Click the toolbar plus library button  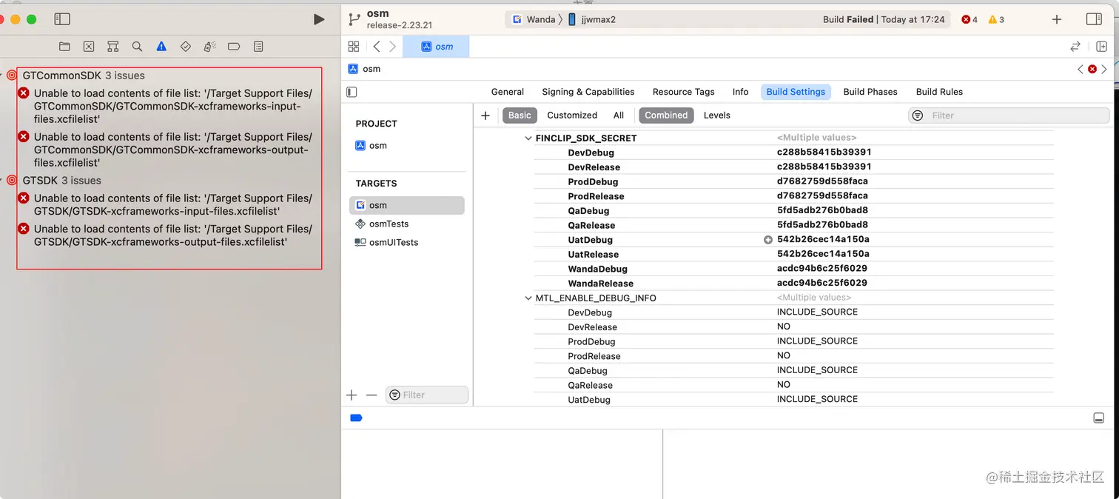1057,19
